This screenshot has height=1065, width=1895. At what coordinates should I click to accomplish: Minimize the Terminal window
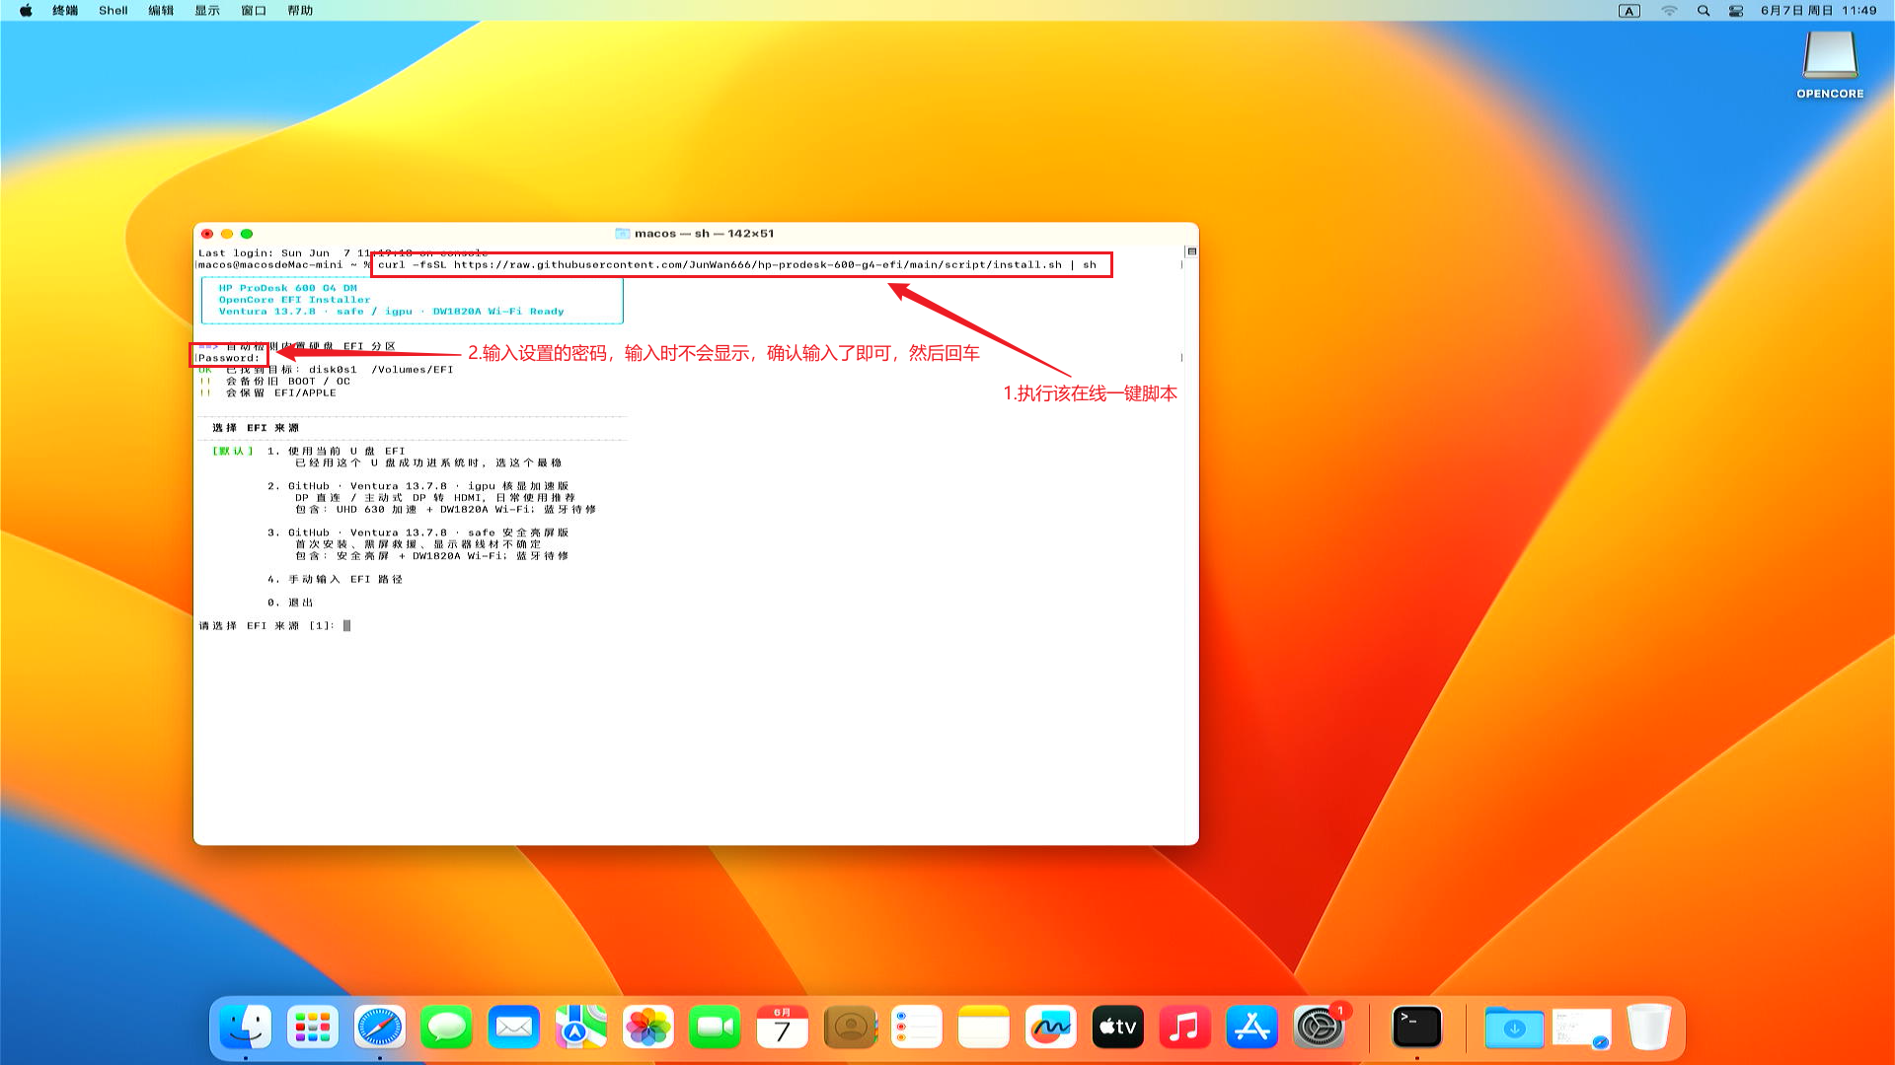click(227, 234)
